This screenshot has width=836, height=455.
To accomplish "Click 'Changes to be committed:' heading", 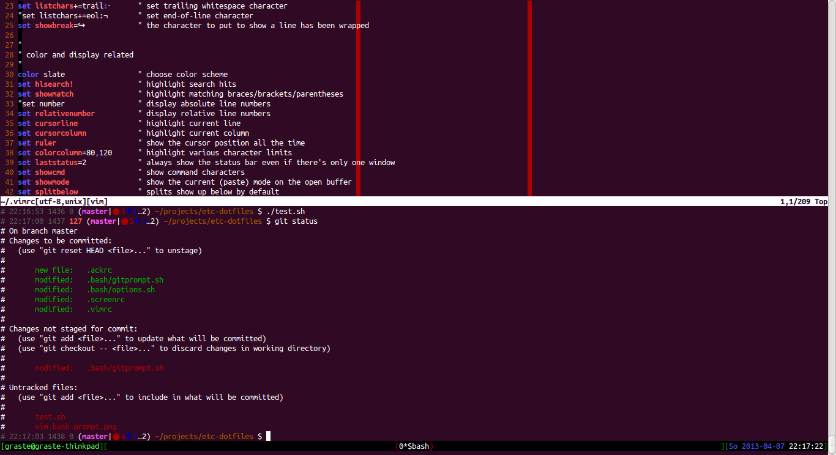I will [61, 240].
